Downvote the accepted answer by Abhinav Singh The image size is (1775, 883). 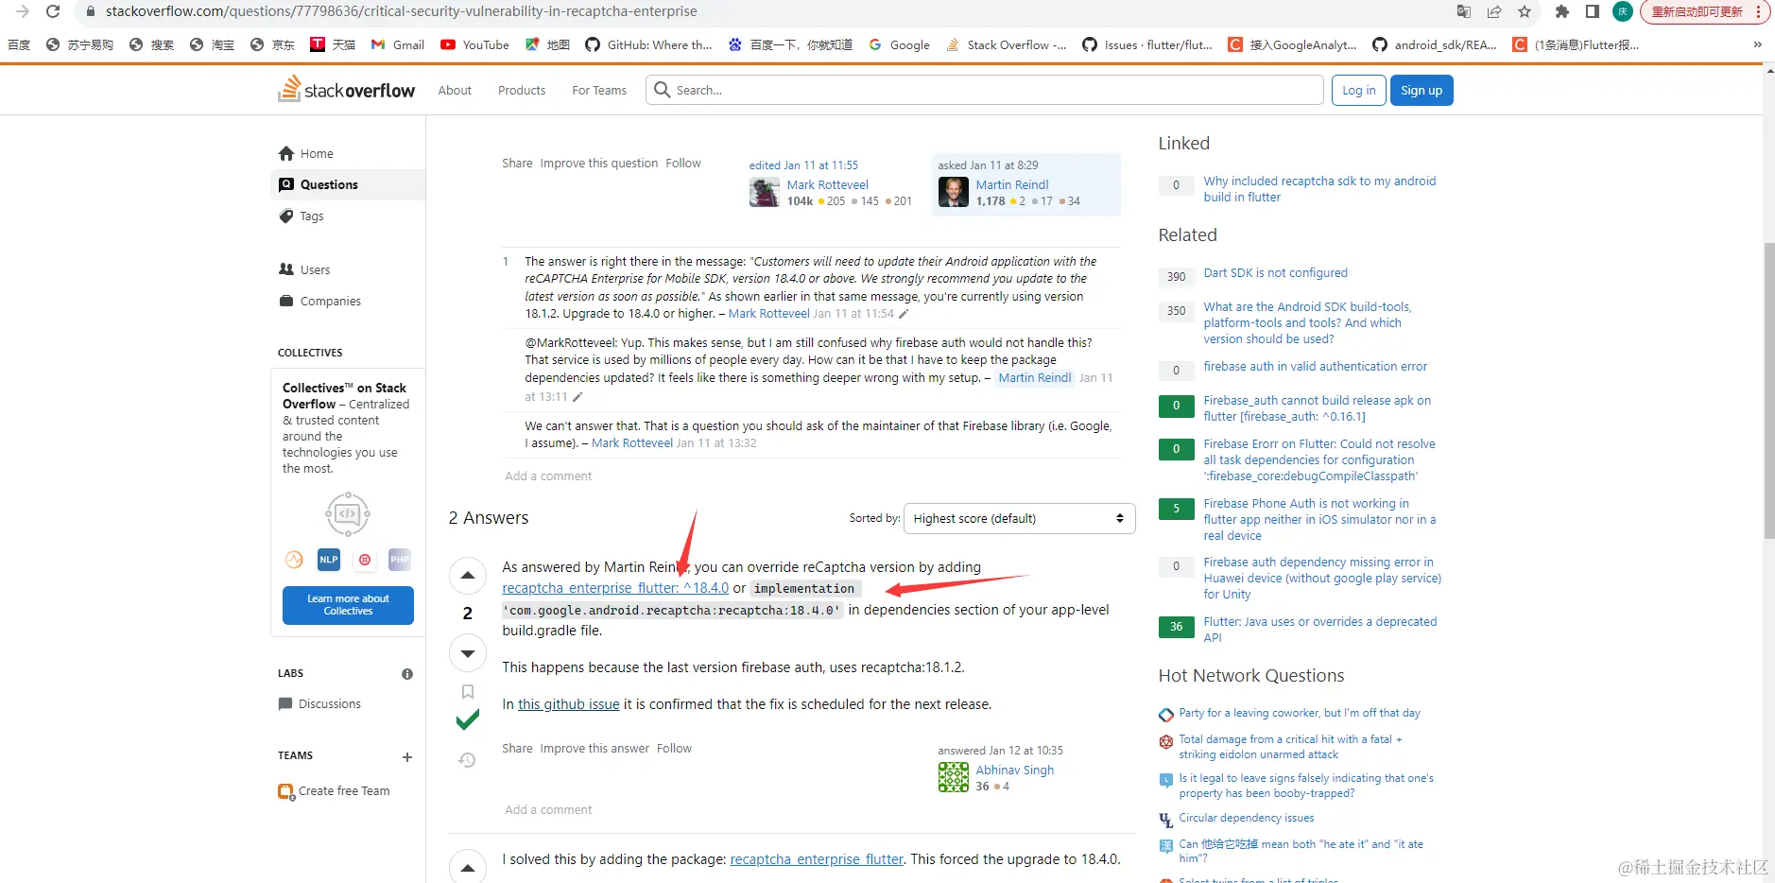pyautogui.click(x=468, y=653)
